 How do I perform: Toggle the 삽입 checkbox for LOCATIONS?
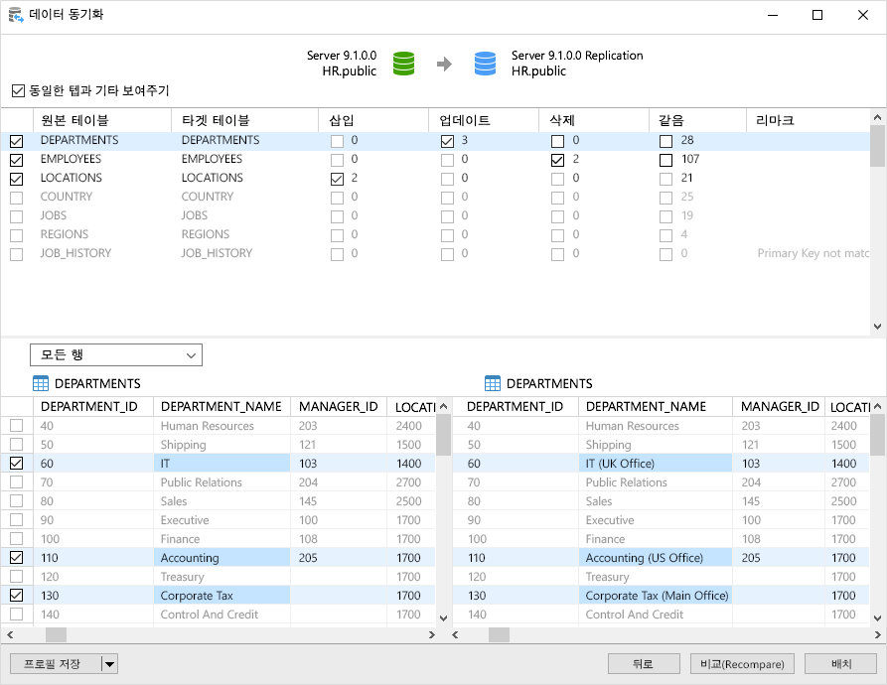337,178
